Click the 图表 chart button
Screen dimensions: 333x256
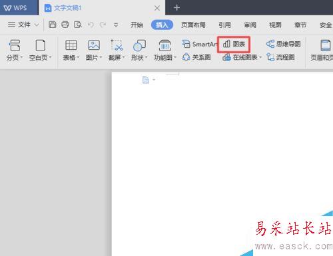(234, 44)
